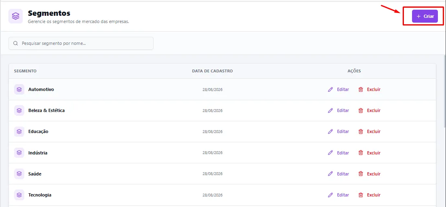
Task: Delete the Educação segment
Action: [x=370, y=131]
